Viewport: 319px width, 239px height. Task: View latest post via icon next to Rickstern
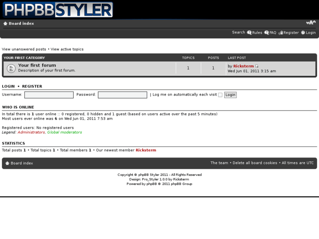point(257,66)
